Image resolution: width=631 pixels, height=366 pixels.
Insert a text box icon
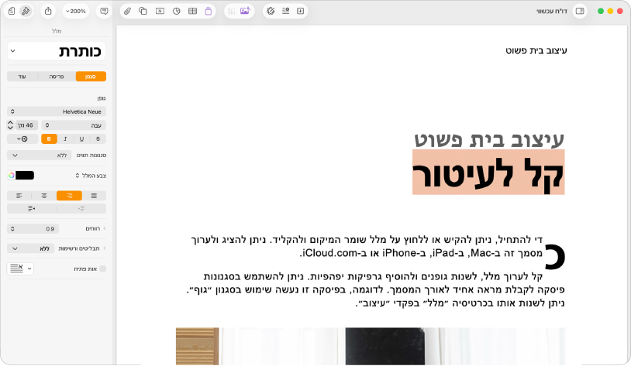(160, 12)
